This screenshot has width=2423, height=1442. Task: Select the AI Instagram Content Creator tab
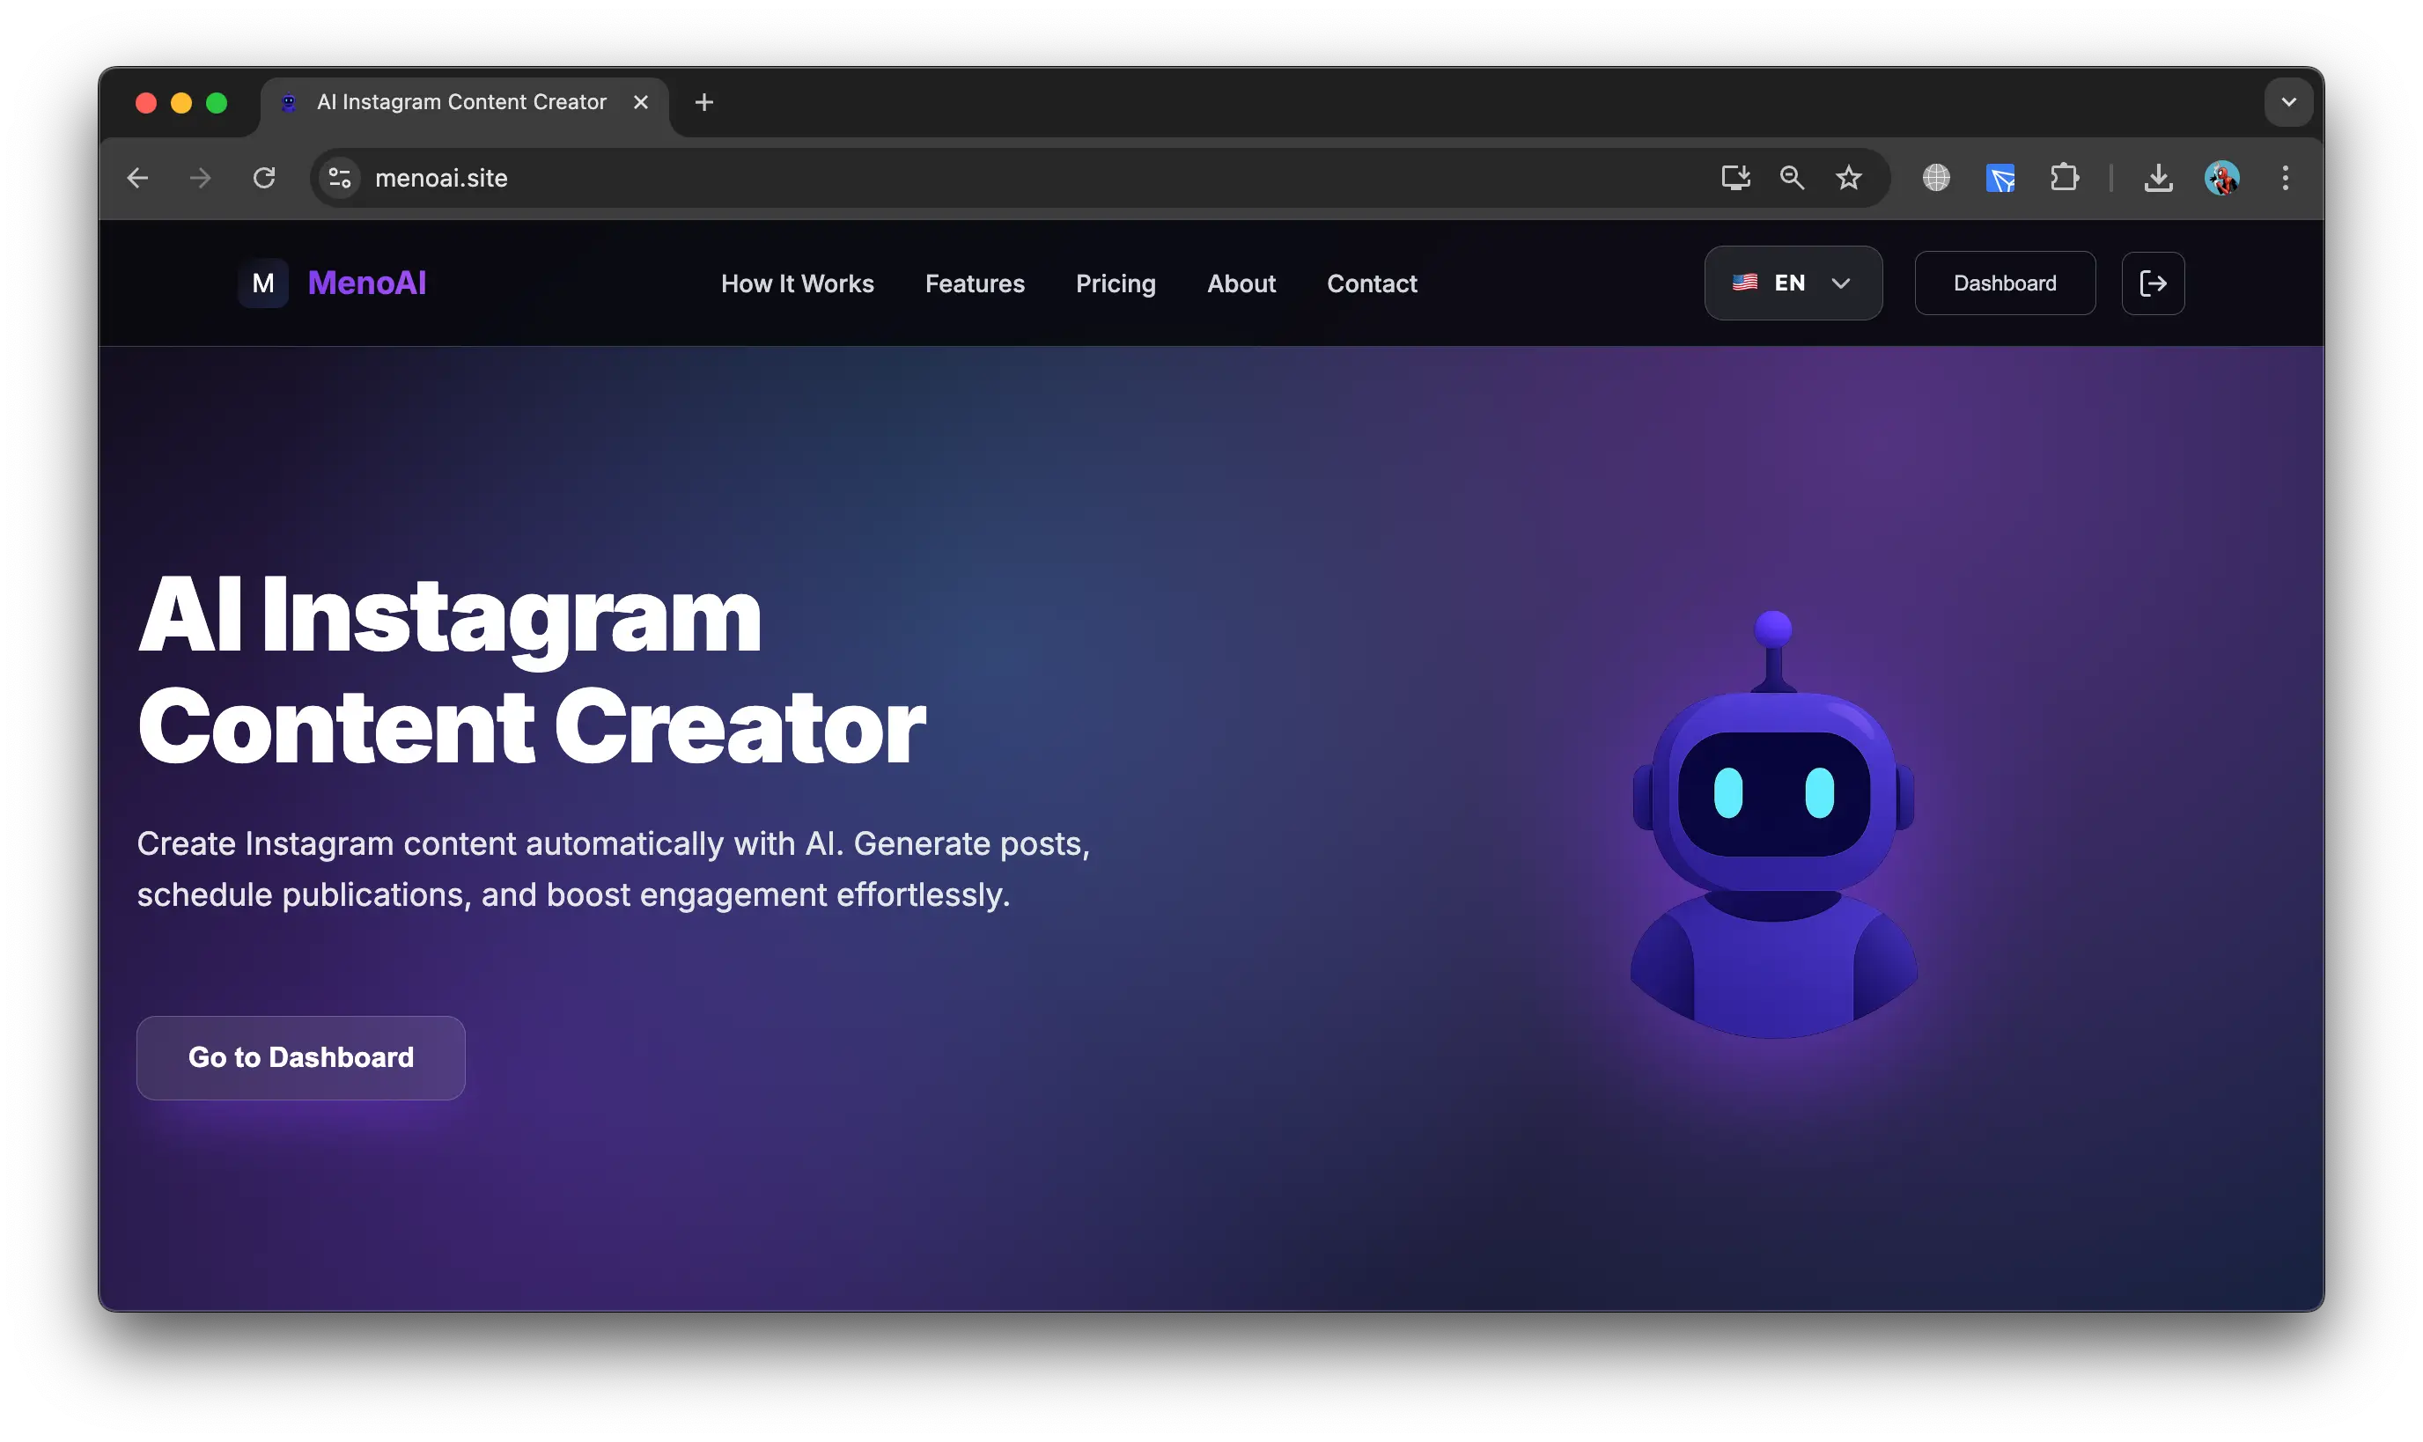462,102
